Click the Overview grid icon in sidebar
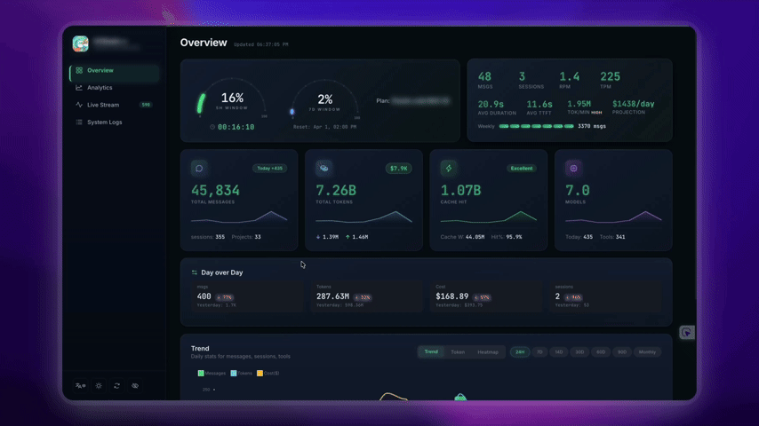 pos(79,70)
